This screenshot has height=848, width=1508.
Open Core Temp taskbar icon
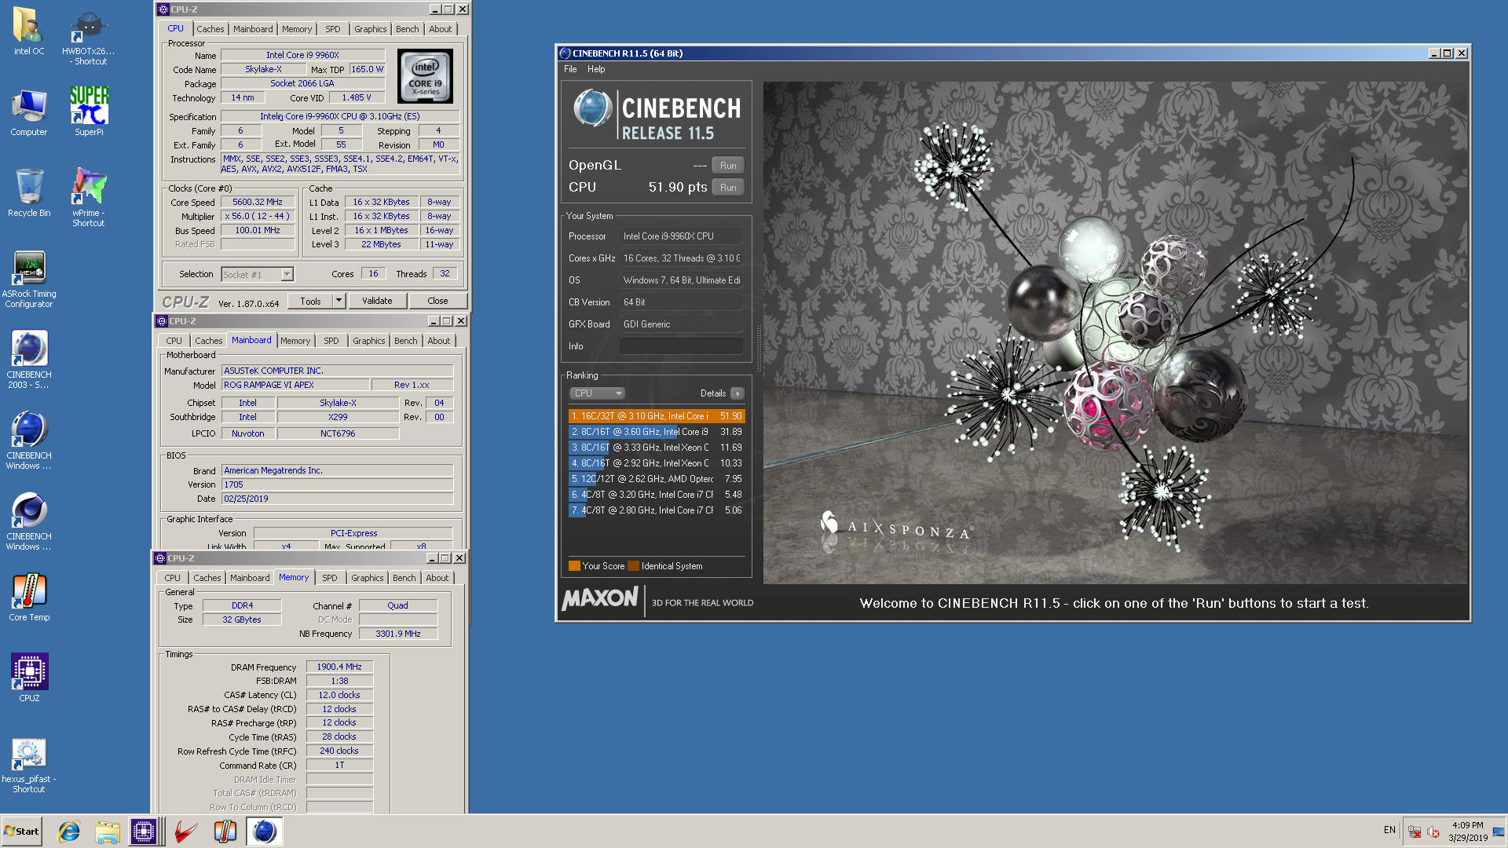click(x=225, y=832)
